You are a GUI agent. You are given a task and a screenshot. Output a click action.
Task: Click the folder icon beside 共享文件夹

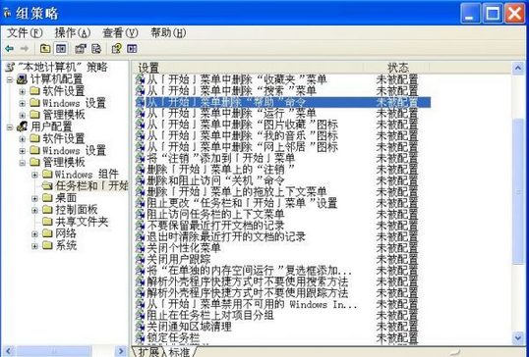point(47,222)
